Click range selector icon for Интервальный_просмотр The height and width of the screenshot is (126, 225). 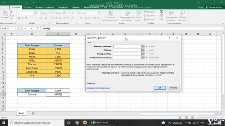142,57
